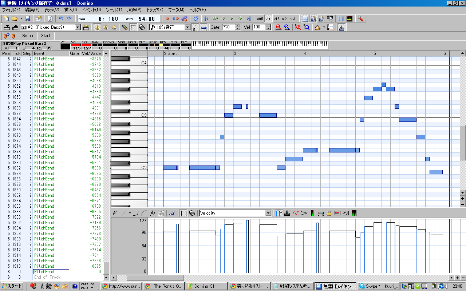Open settings with the wrench icon
The image size is (466, 291).
pyautogui.click(x=360, y=19)
